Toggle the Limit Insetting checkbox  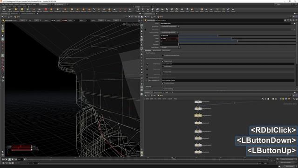[163, 89]
